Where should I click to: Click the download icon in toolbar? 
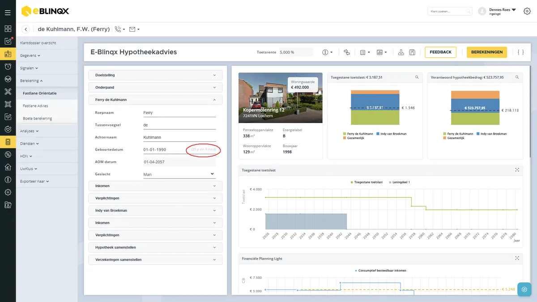coord(401,52)
